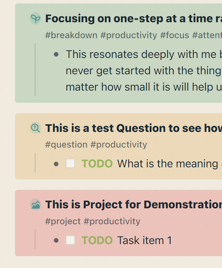This screenshot has height=268, width=222.
Task: Mark "Task item 1" as done via checkbox
Action: pyautogui.click(x=71, y=240)
